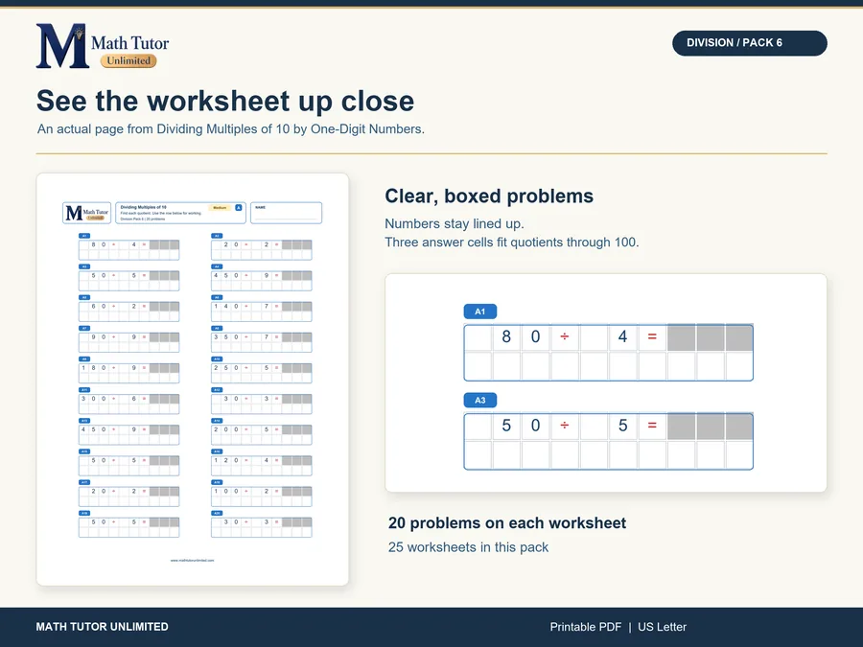
Task: Click the digit 8 in the large A1 problem
Action: pos(506,336)
